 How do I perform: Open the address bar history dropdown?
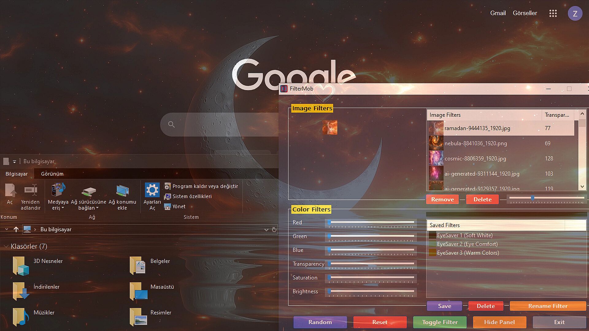(x=266, y=230)
